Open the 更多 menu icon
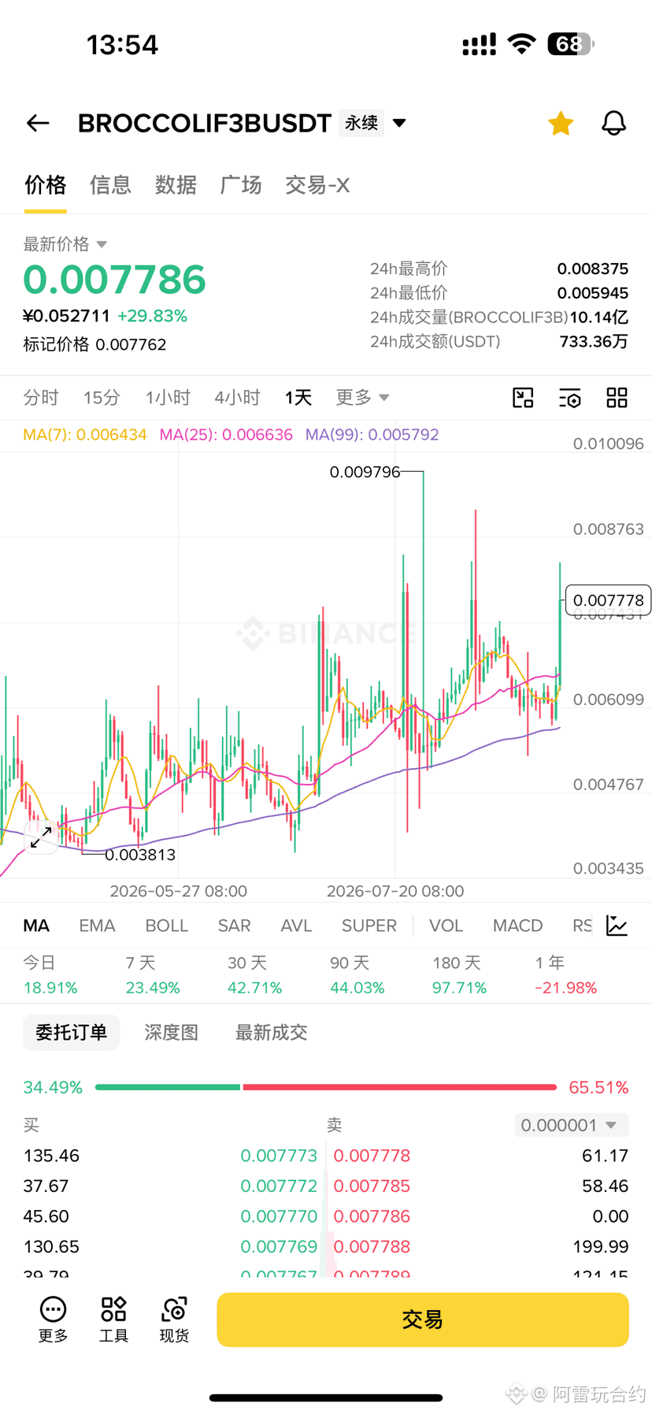 click(53, 1319)
